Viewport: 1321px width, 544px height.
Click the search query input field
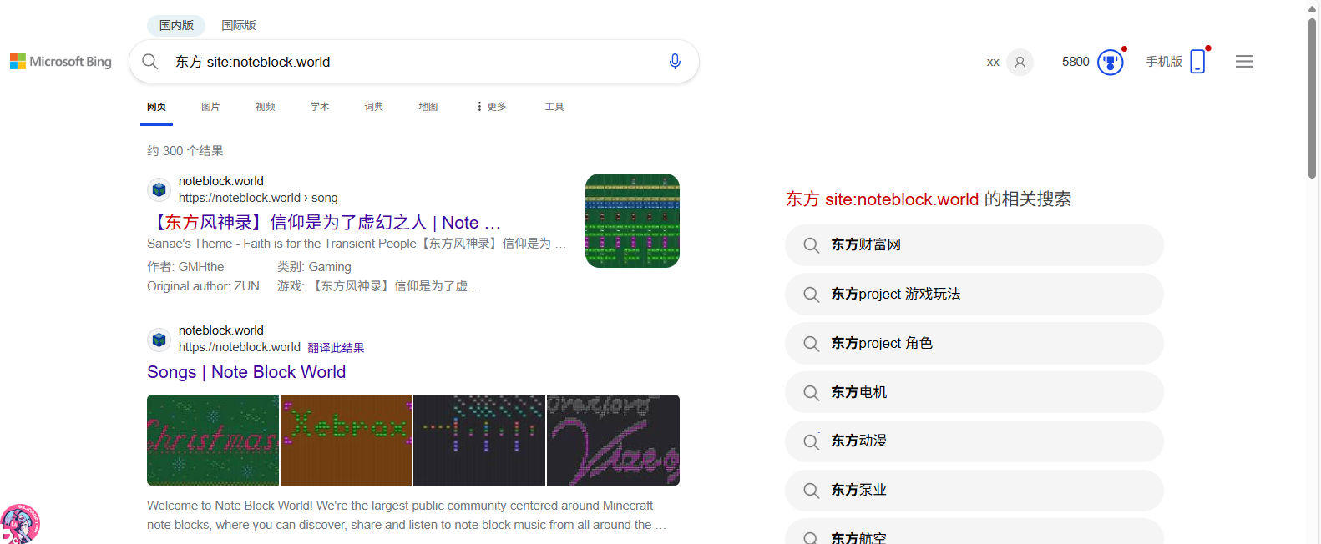point(413,62)
